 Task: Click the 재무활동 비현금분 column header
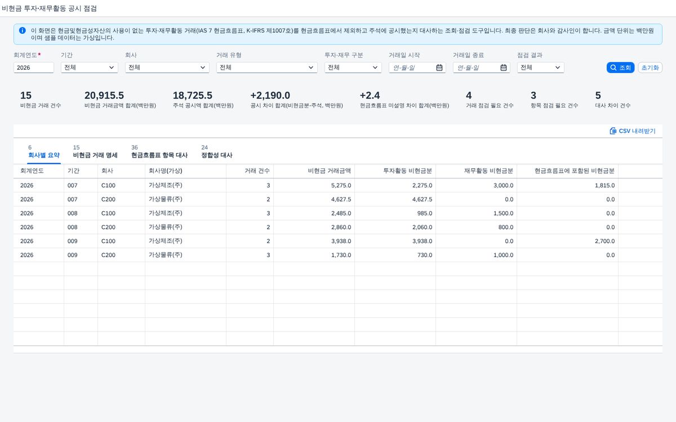(477, 171)
